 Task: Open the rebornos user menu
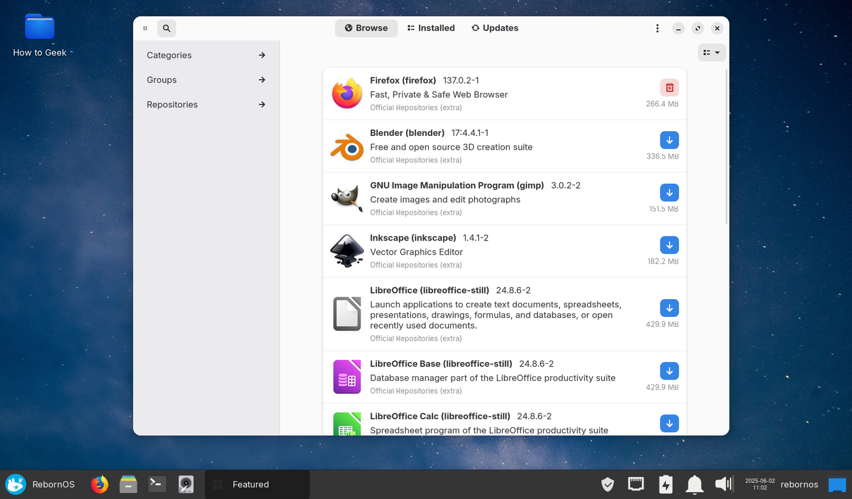799,484
